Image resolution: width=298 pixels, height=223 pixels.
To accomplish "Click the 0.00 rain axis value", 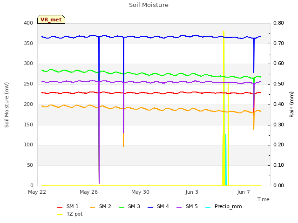I will click(x=278, y=185).
